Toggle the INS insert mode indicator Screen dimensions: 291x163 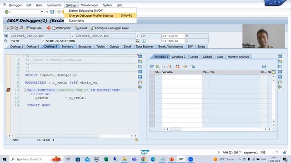pyautogui.click(x=263, y=153)
